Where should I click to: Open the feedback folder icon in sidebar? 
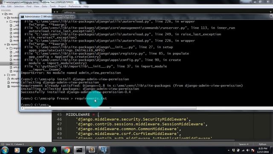pos(9,18)
